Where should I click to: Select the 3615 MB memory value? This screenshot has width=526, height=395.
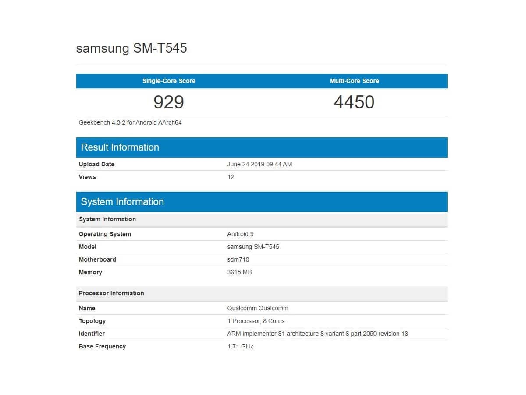point(239,272)
